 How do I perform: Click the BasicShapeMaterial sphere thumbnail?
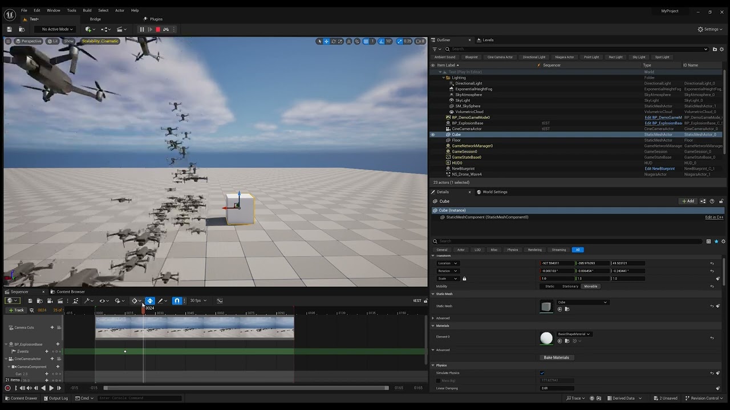coord(546,338)
